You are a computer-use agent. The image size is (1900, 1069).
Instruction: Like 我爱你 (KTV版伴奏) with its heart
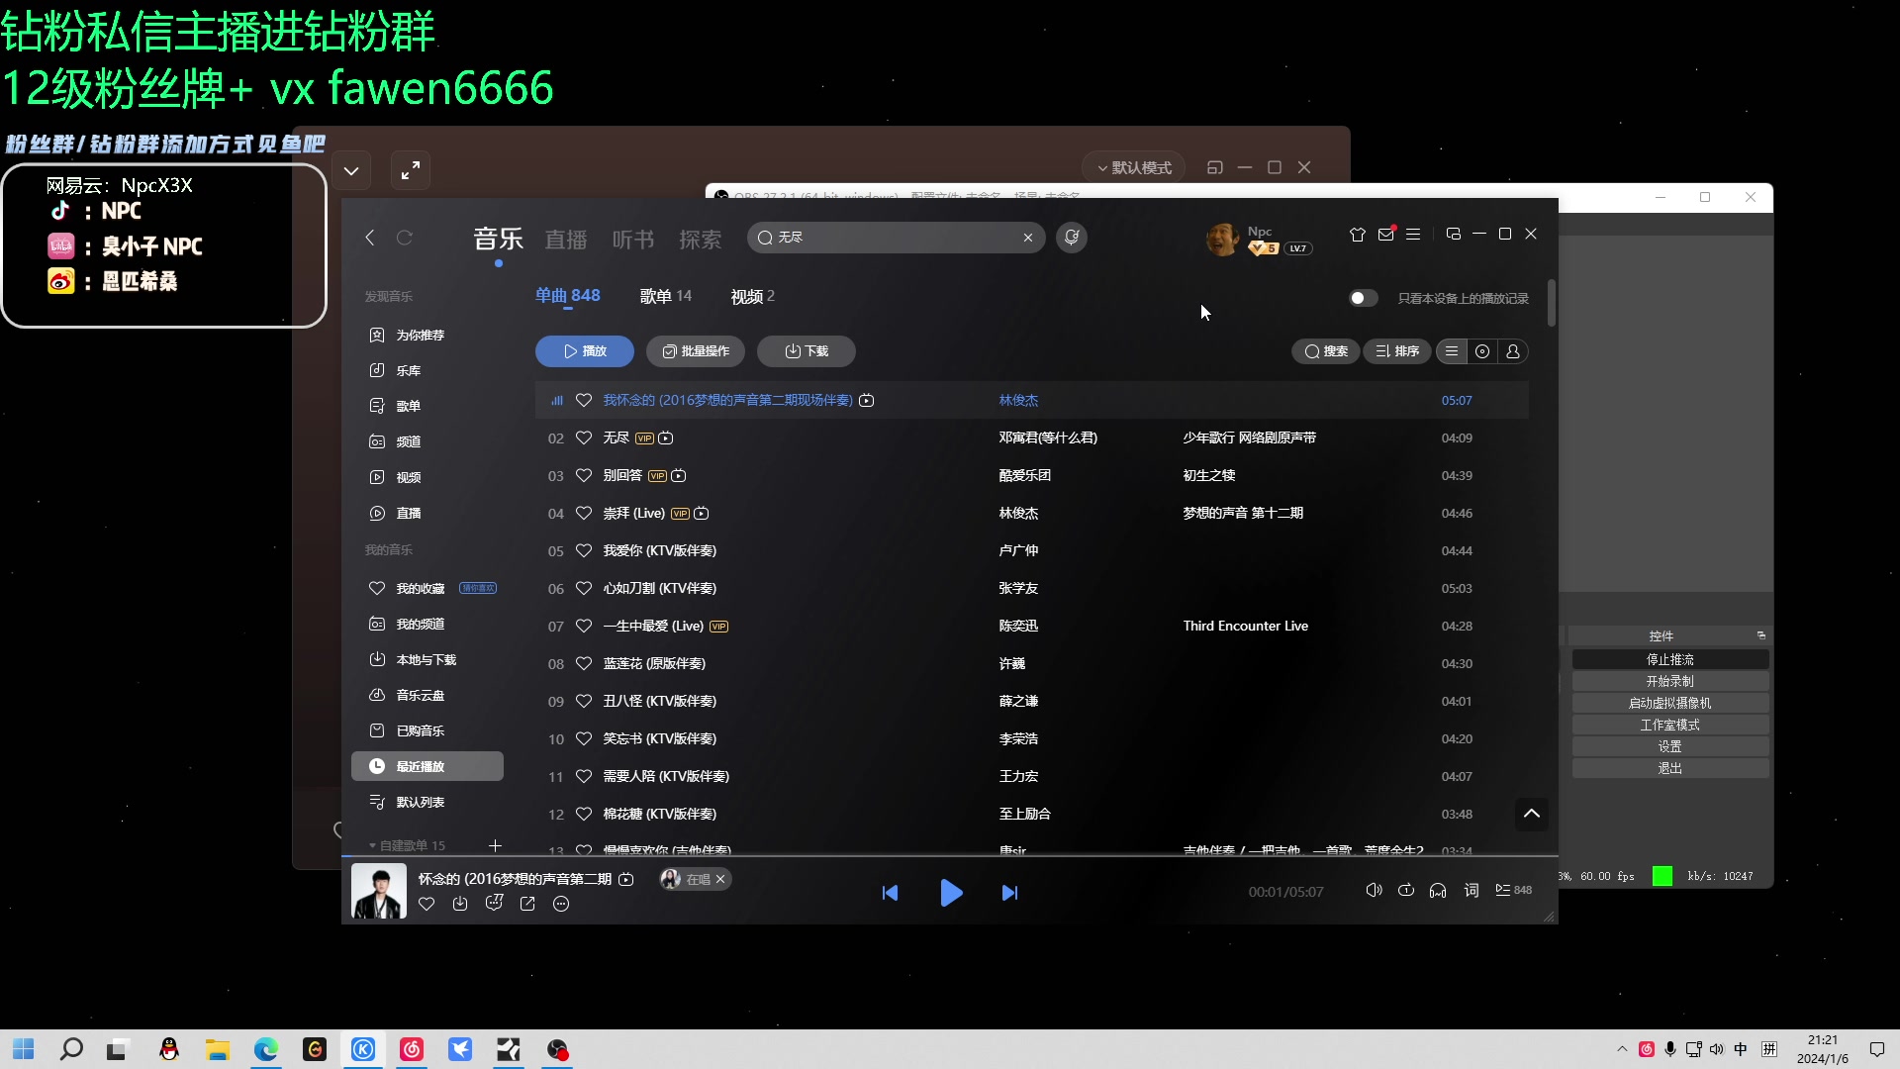point(584,550)
